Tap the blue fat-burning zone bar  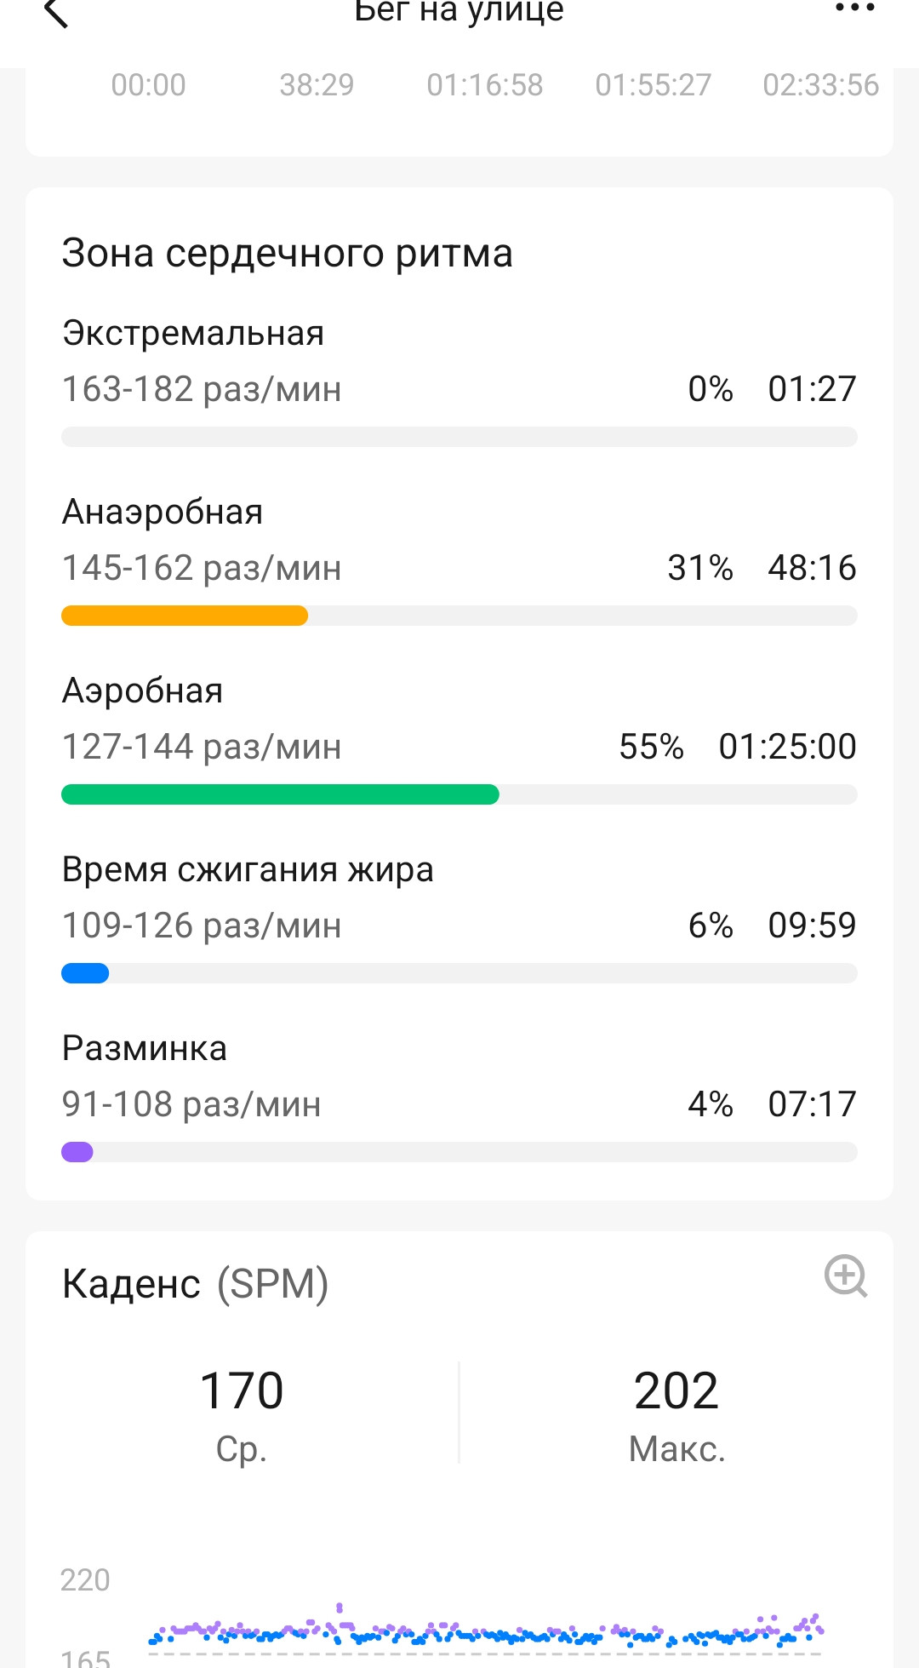[85, 973]
